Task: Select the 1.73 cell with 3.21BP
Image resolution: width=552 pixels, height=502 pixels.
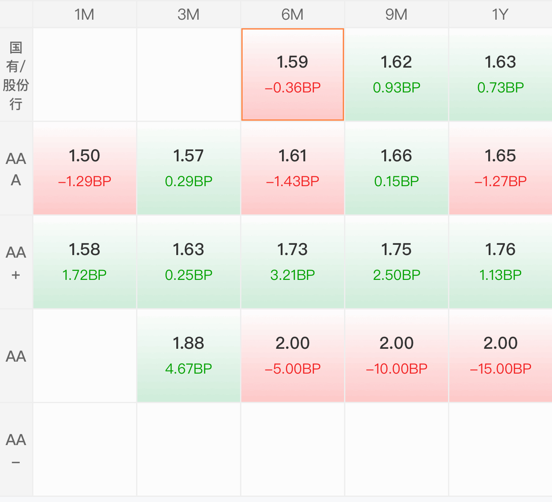Action: pyautogui.click(x=293, y=262)
